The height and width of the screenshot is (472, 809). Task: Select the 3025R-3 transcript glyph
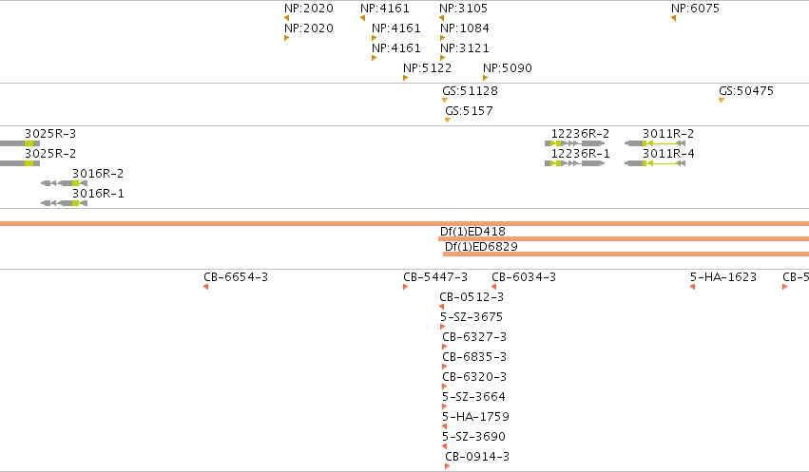[x=20, y=143]
